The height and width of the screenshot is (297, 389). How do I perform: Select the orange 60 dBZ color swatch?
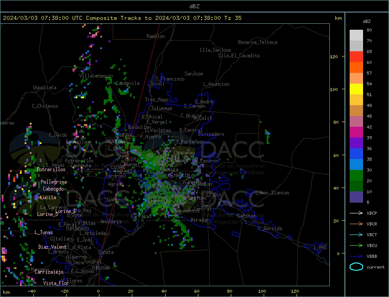click(x=356, y=68)
